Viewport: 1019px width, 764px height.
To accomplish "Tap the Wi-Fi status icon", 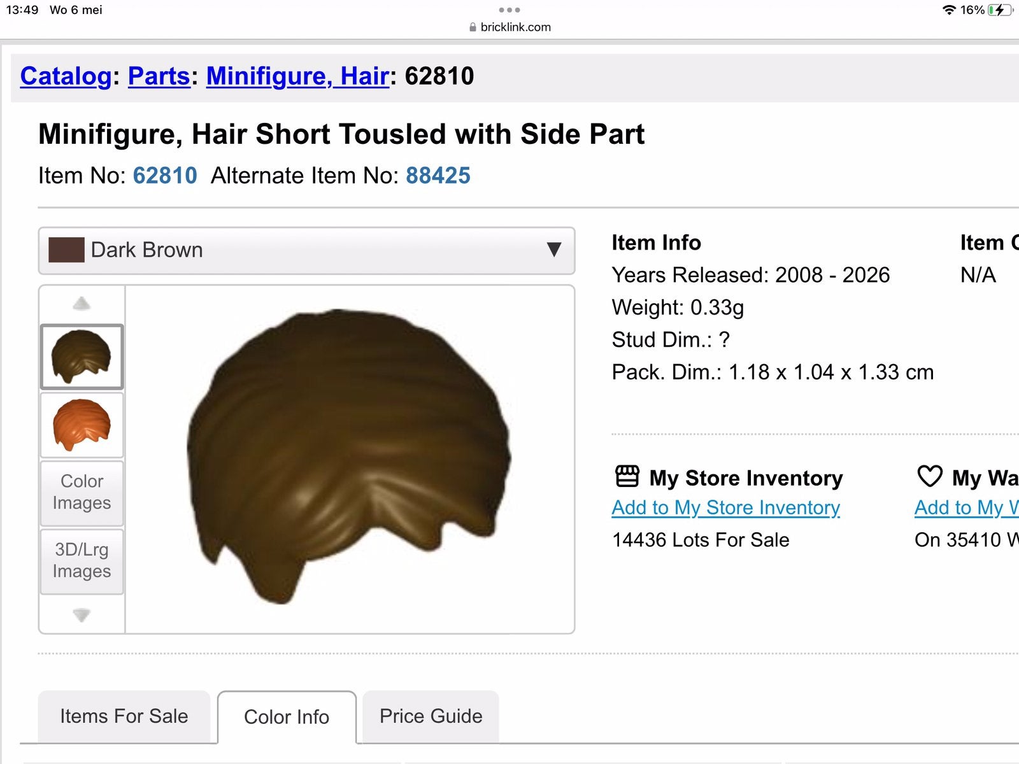I will tap(949, 10).
